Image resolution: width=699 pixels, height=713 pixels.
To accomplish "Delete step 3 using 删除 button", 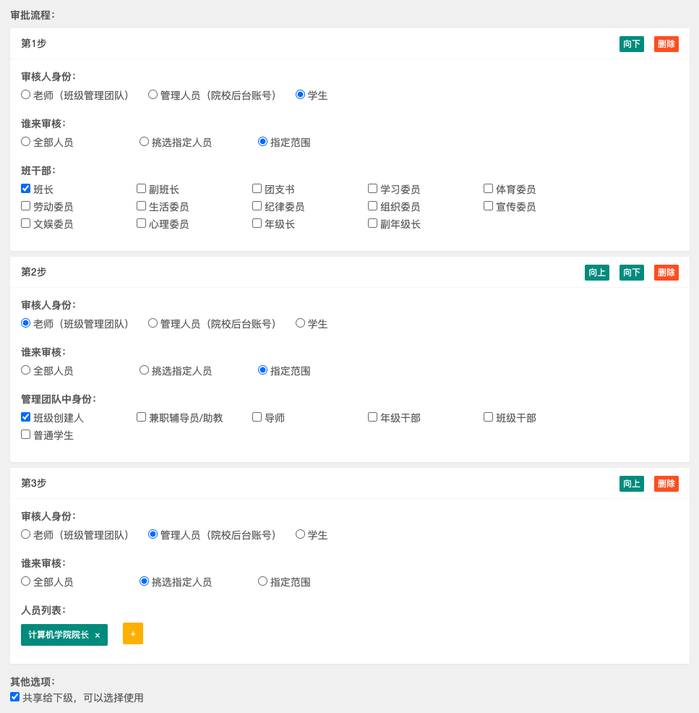I will [666, 484].
